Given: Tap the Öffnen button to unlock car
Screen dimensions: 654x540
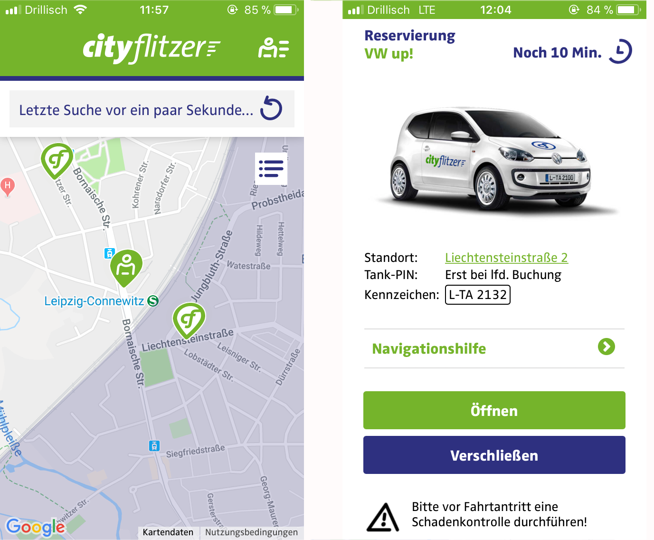Looking at the screenshot, I should tap(494, 410).
